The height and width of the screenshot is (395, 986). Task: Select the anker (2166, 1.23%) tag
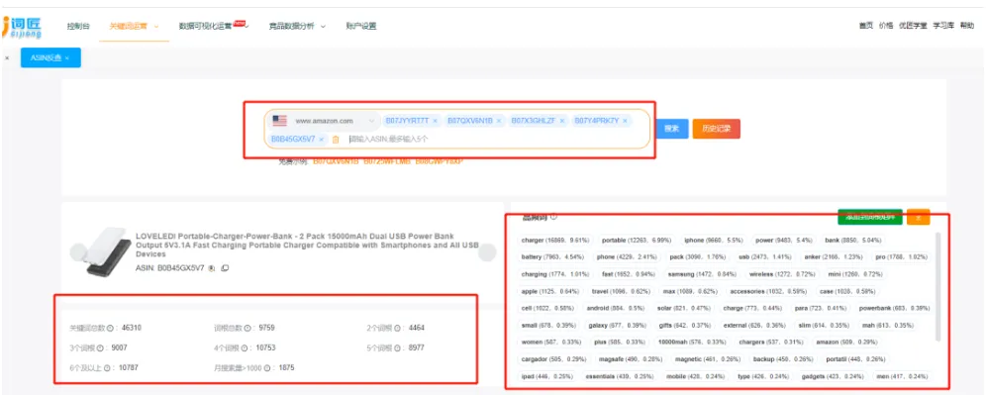pos(834,257)
